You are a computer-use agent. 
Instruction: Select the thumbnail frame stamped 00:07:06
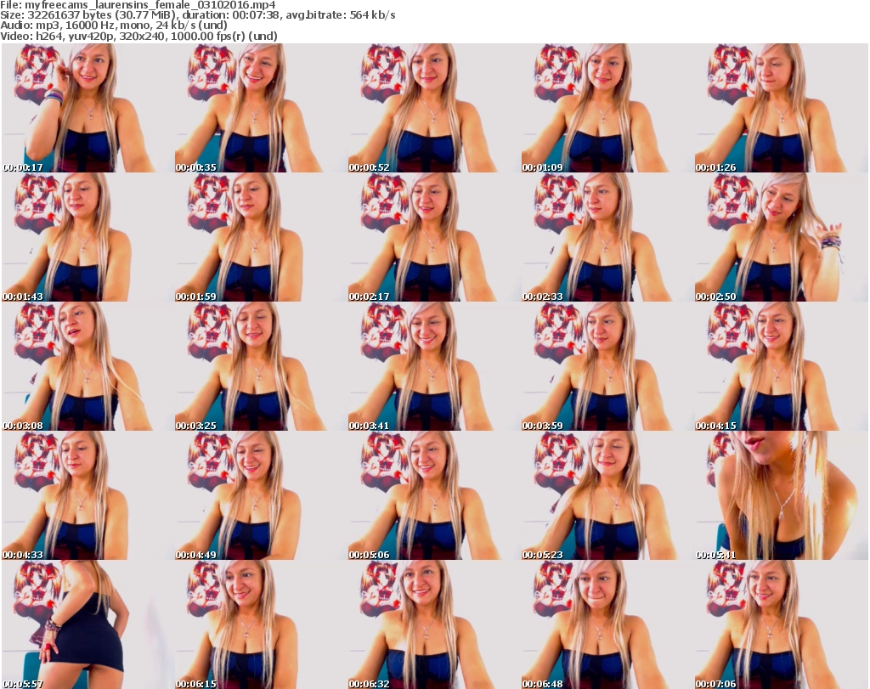point(782,624)
